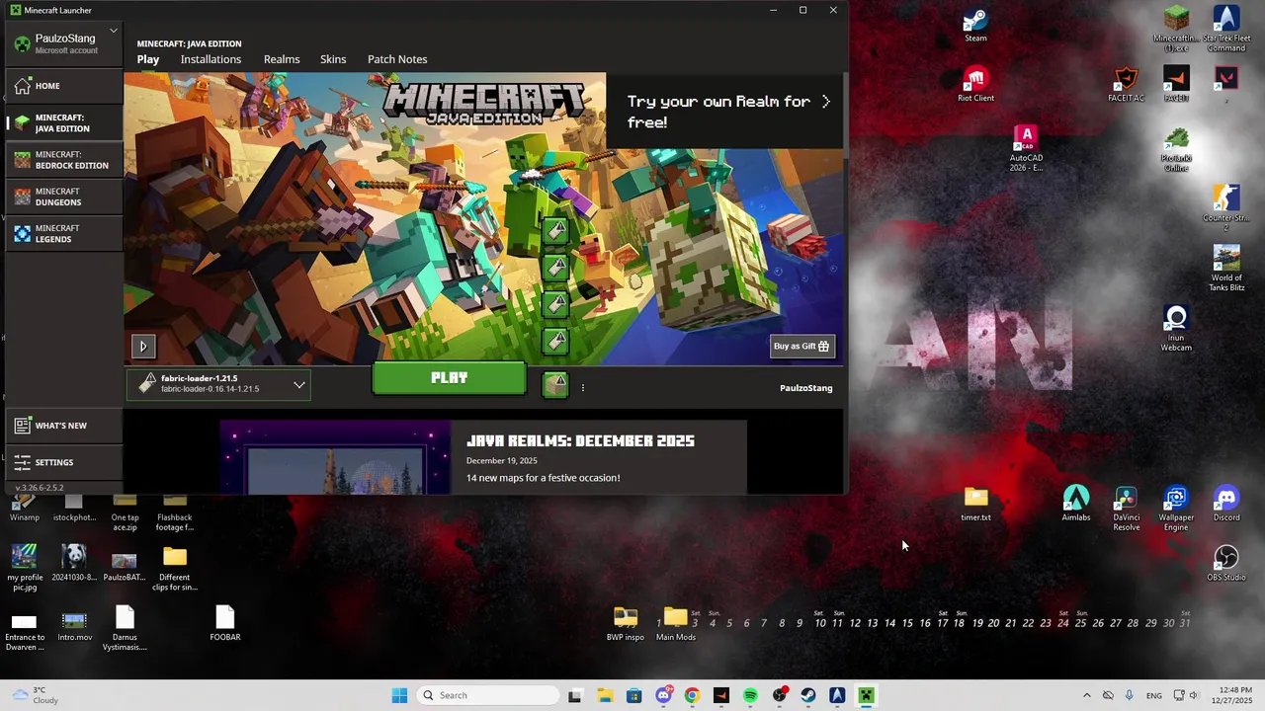Click the quick-play icon next to PLAY
Viewport: 1265px width, 711px height.
coord(555,385)
